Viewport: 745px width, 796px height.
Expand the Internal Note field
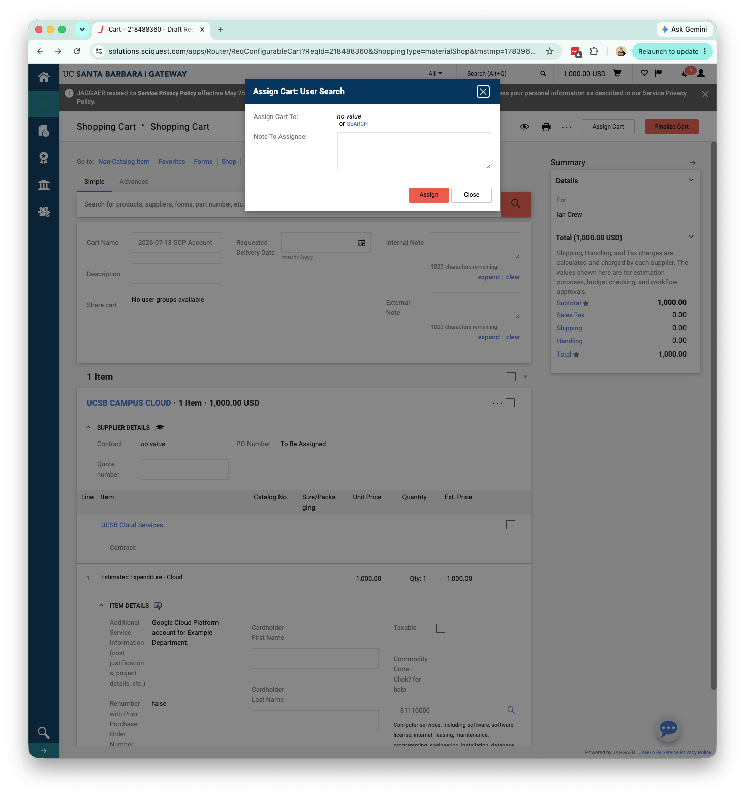pos(489,277)
